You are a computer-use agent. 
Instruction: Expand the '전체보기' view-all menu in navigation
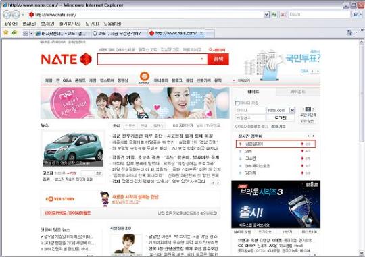(241, 80)
